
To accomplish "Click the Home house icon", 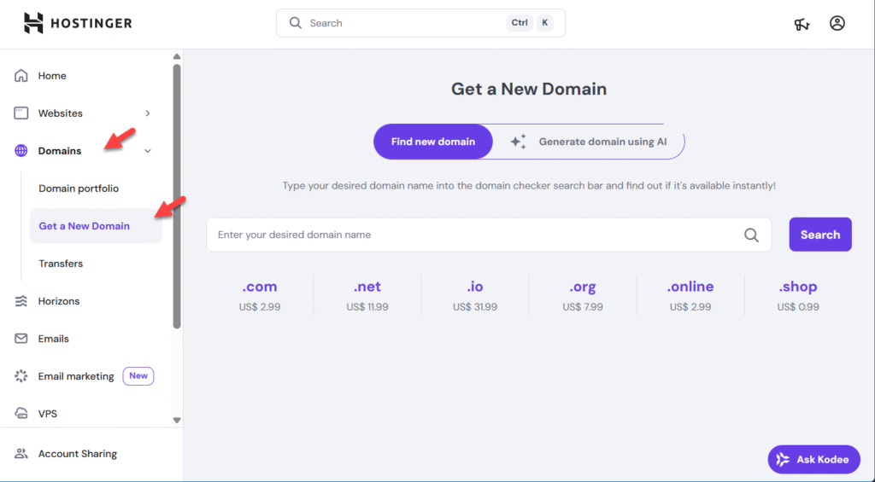I will tap(21, 76).
